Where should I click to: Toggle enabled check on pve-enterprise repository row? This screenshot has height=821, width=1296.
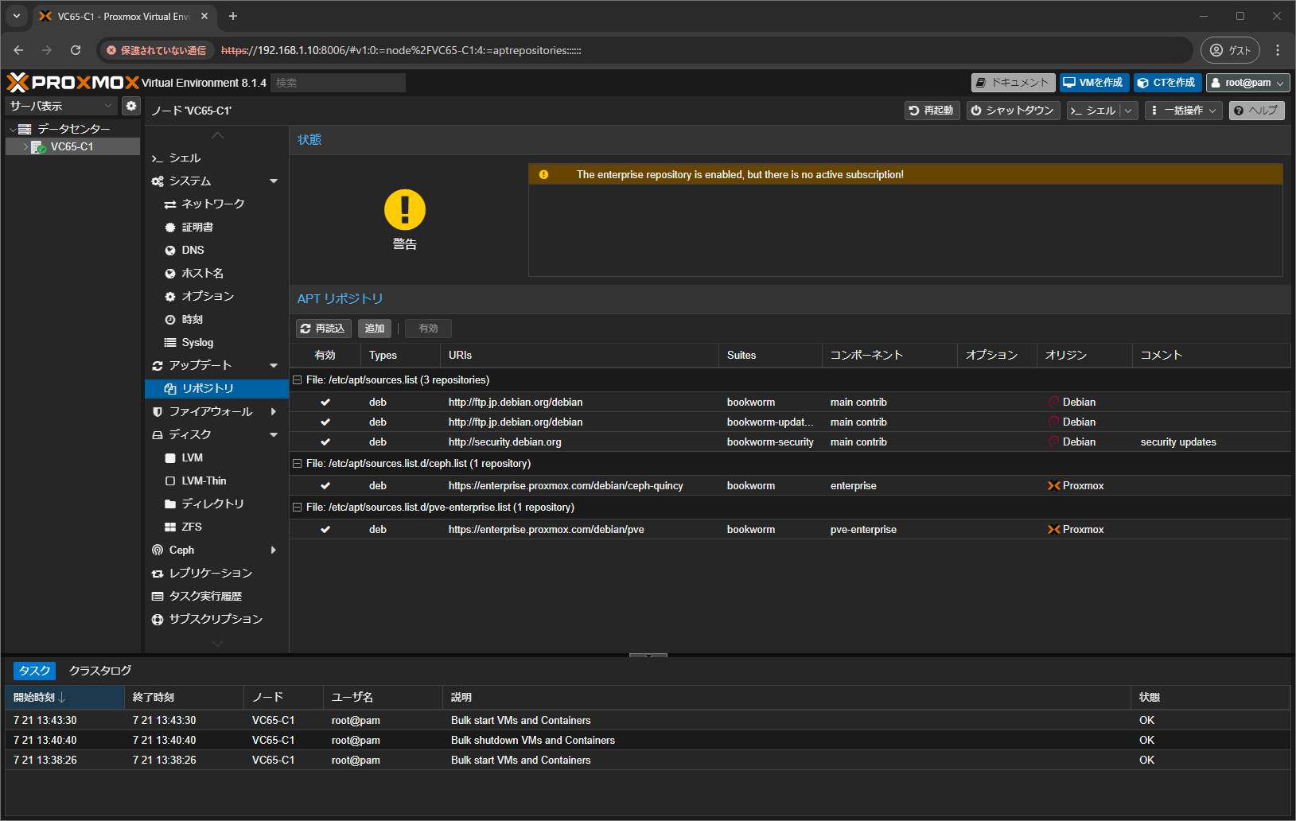(x=325, y=530)
